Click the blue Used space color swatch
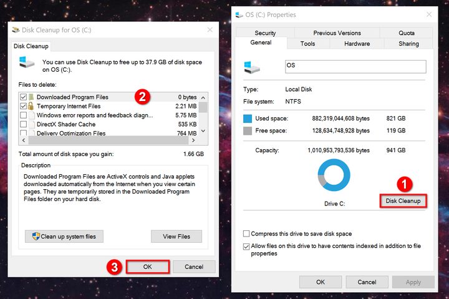Viewport: 449px width, 299px height. (x=248, y=119)
